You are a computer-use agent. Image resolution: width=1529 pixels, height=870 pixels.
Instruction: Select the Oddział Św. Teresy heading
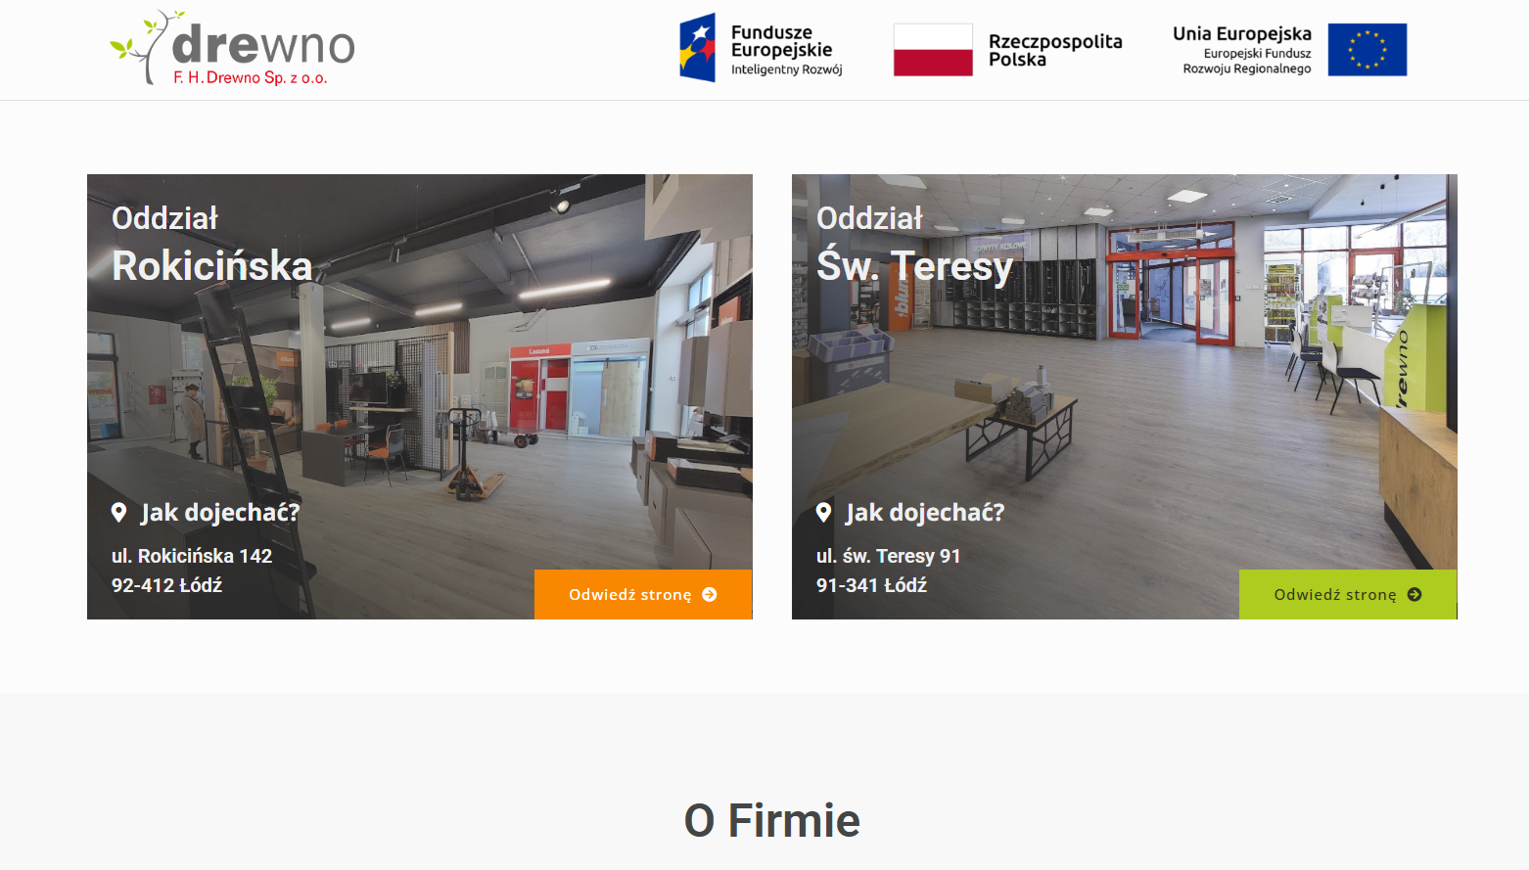915,244
